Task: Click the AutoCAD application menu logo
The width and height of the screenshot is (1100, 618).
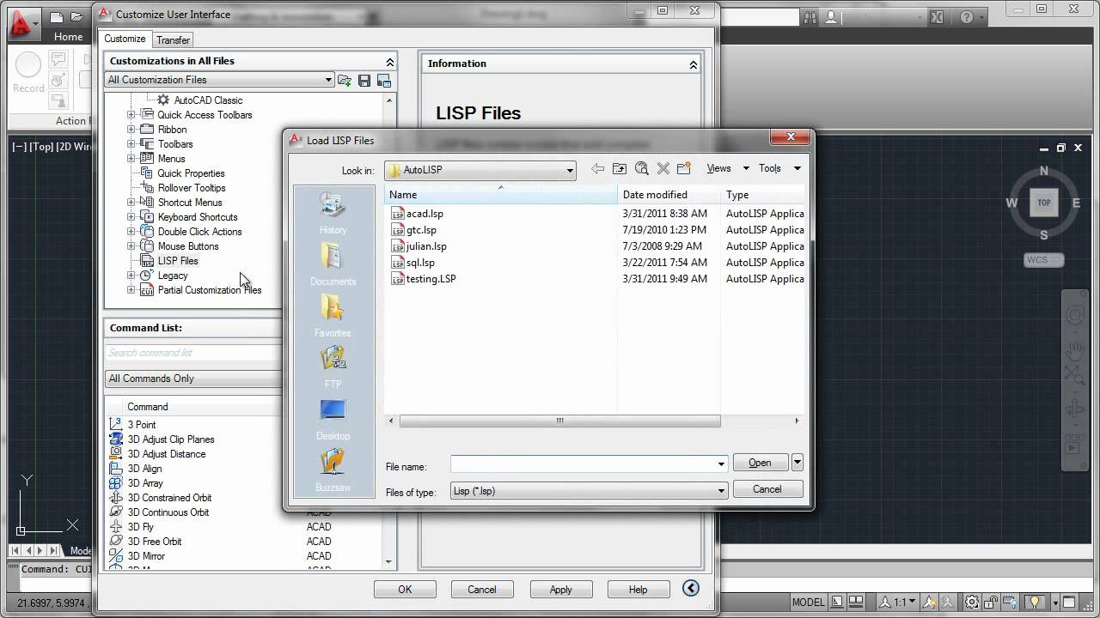Action: pos(21,23)
